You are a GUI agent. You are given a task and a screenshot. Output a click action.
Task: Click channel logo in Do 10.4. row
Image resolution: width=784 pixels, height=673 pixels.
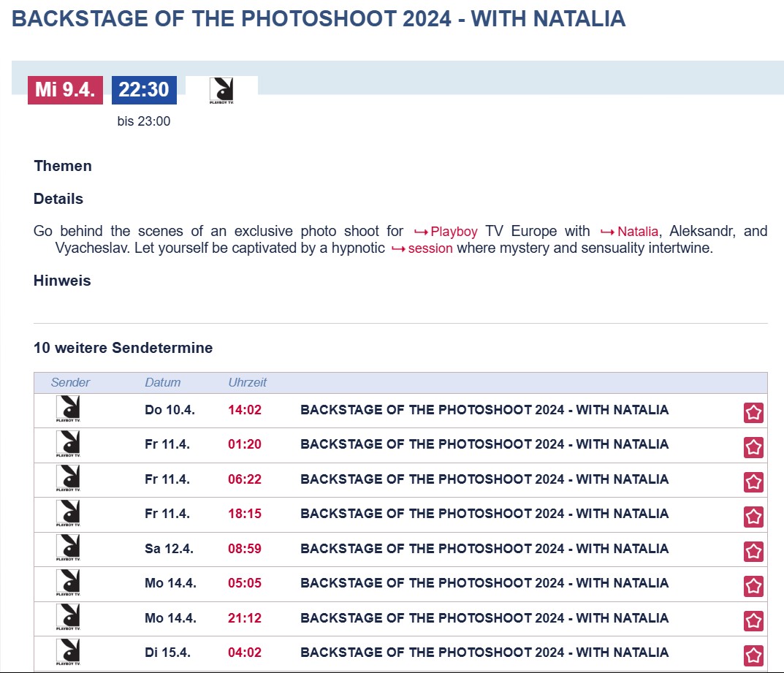(68, 409)
